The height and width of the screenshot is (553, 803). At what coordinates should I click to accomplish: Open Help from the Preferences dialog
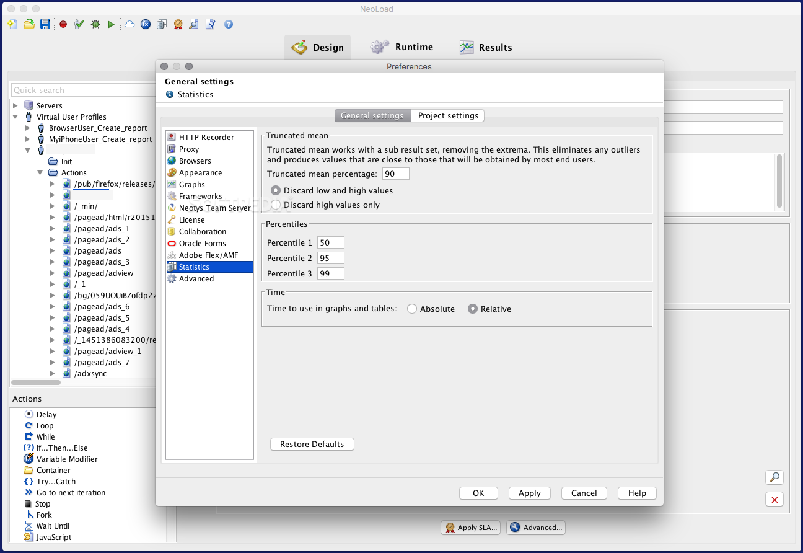point(637,493)
